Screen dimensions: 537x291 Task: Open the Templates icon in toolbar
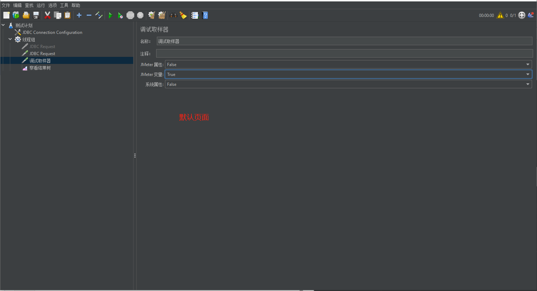click(16, 15)
